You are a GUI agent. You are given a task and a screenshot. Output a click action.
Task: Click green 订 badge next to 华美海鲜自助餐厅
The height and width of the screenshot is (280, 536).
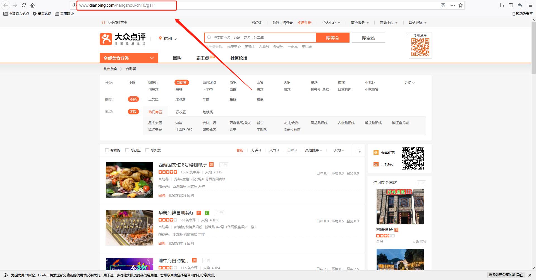207,213
